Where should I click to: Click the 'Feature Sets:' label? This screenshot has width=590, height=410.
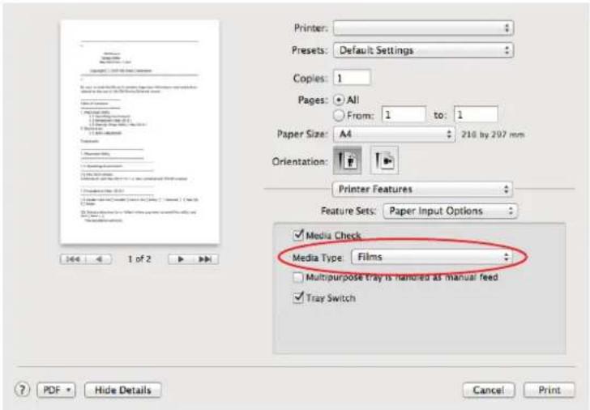coord(348,211)
